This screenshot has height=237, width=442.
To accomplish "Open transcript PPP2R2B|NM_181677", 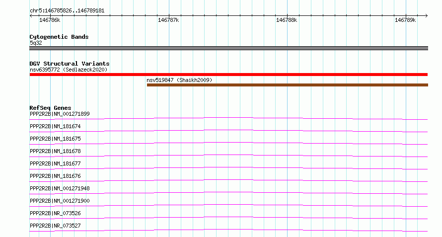I will (55, 163).
